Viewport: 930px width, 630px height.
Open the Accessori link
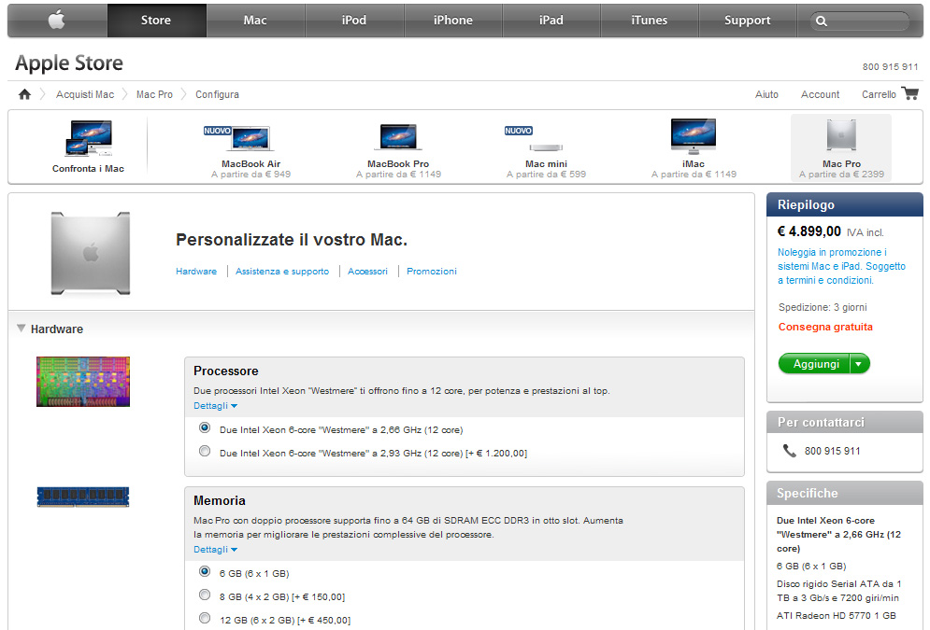367,272
